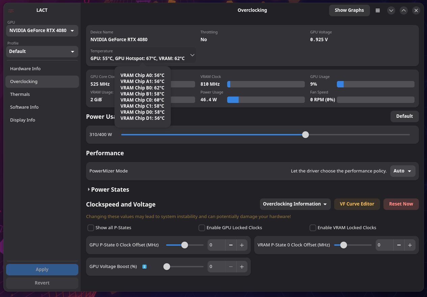Open the Profile dropdown set to Default
This screenshot has height=297, width=427.
coord(42,52)
